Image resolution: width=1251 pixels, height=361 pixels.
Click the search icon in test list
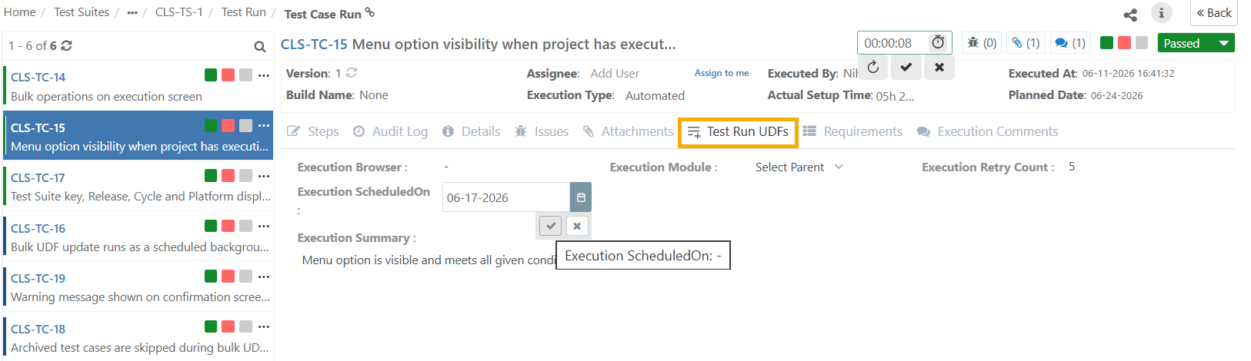point(260,46)
